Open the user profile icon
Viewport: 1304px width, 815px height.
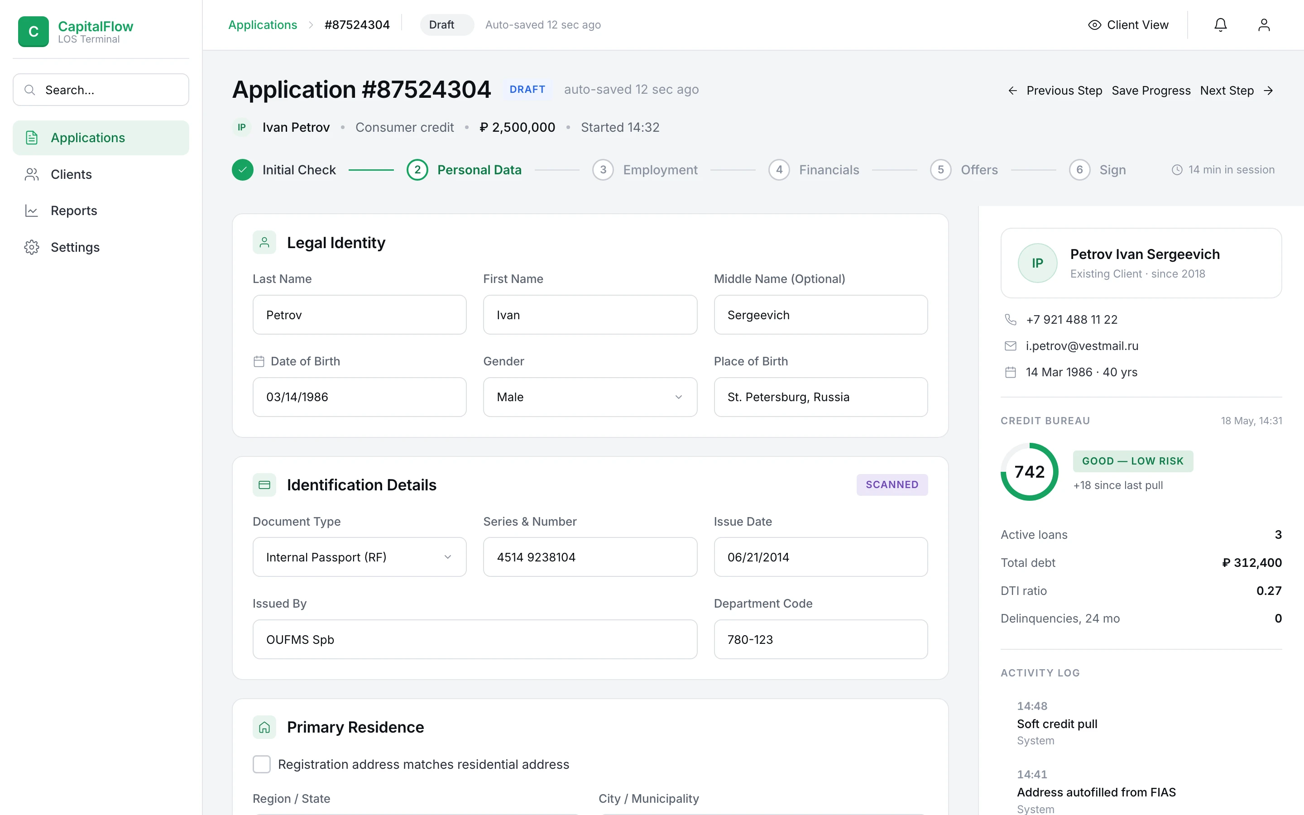[x=1264, y=25]
